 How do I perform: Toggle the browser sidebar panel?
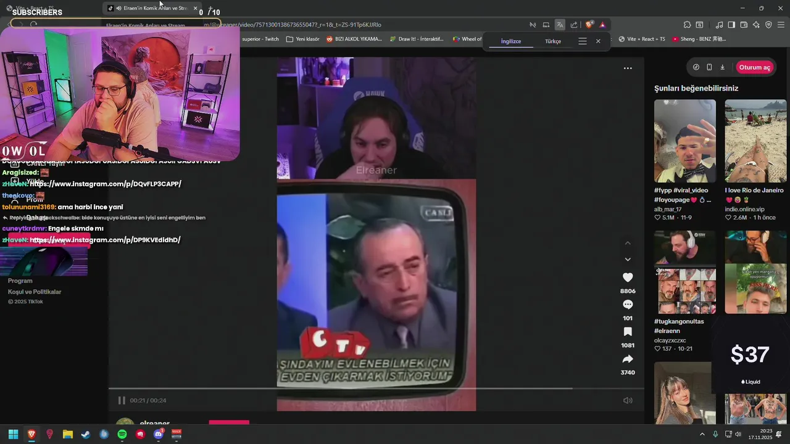731,25
